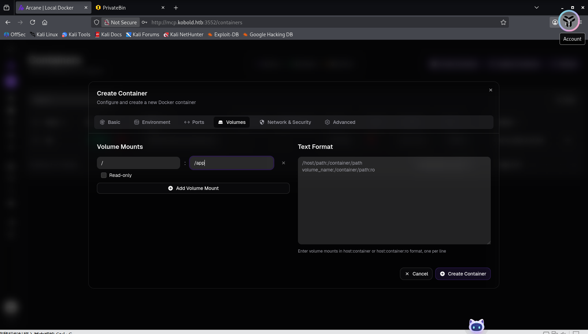Viewport: 588px width, 334px height.
Task: Click the robot cat mascot icon
Action: click(x=476, y=325)
